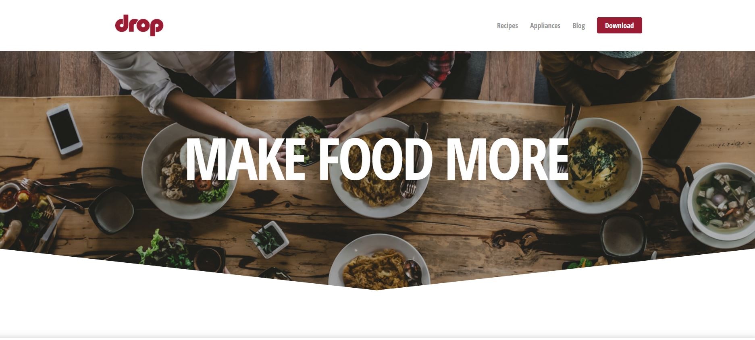Viewport: 755px width, 340px height.
Task: Open the Recipes page
Action: pyautogui.click(x=507, y=25)
